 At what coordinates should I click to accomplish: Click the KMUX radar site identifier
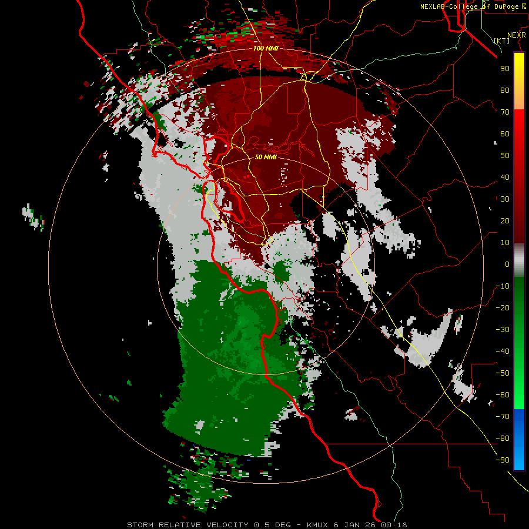tap(317, 525)
